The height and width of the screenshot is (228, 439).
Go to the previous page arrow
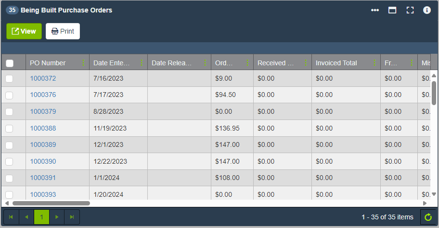coord(26,217)
